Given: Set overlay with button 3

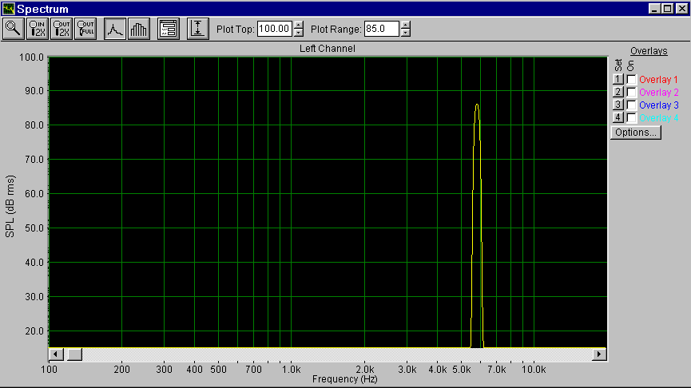Looking at the screenshot, I should pyautogui.click(x=618, y=105).
